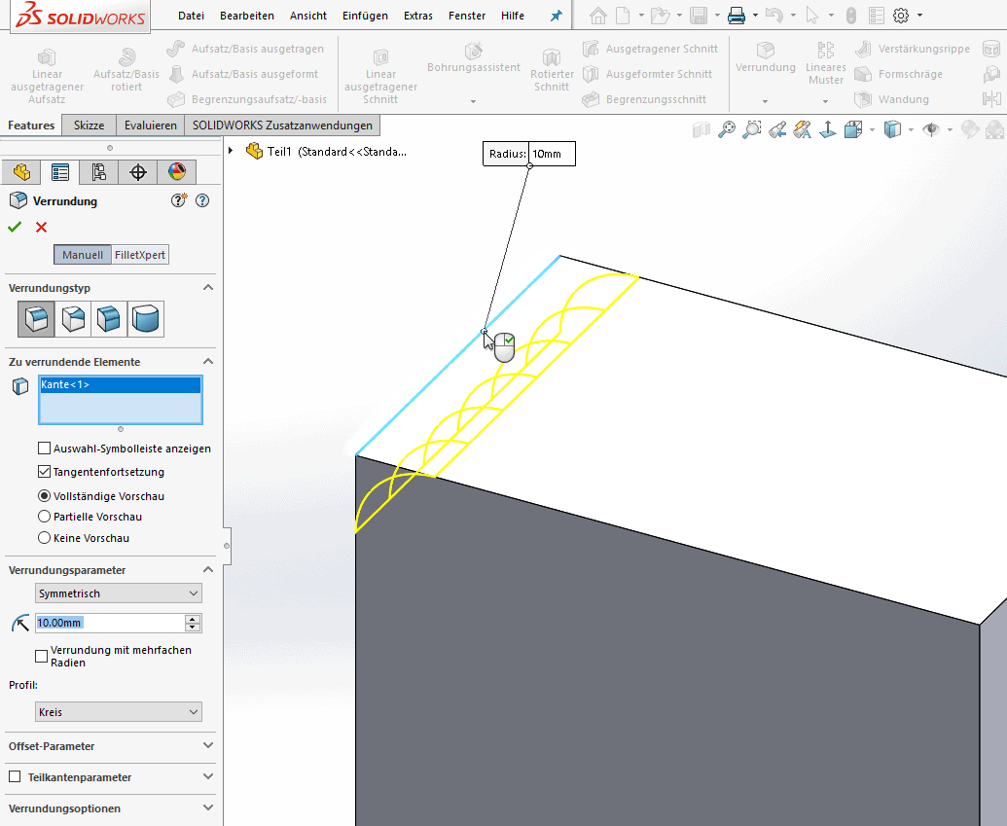Enable the Auswahl-Symbolleiste anzeigen checkbox
This screenshot has width=1007, height=826.
pos(44,449)
